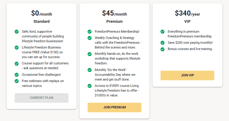Click checkmark beside "Everything in premium" feature
Screen dimensions: 229x121
click(162, 31)
